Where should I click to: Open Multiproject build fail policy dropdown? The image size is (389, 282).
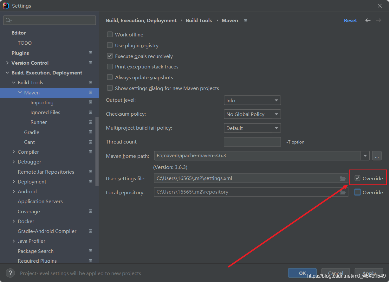pos(252,128)
